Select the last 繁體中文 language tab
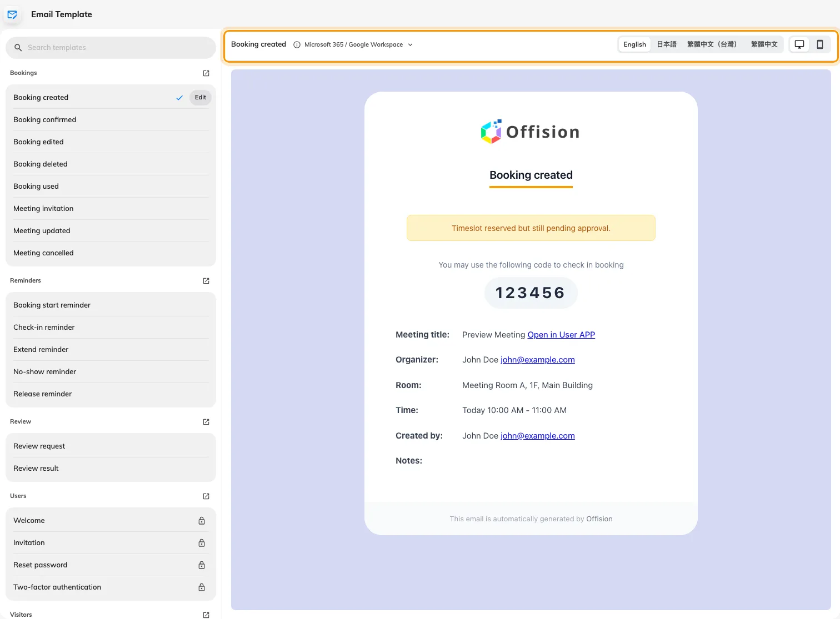Viewport: 840px width, 619px height. pyautogui.click(x=764, y=44)
